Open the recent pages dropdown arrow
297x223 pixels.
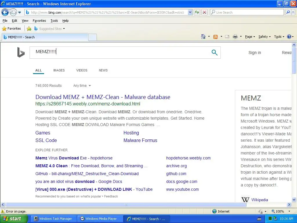[x=19, y=12]
